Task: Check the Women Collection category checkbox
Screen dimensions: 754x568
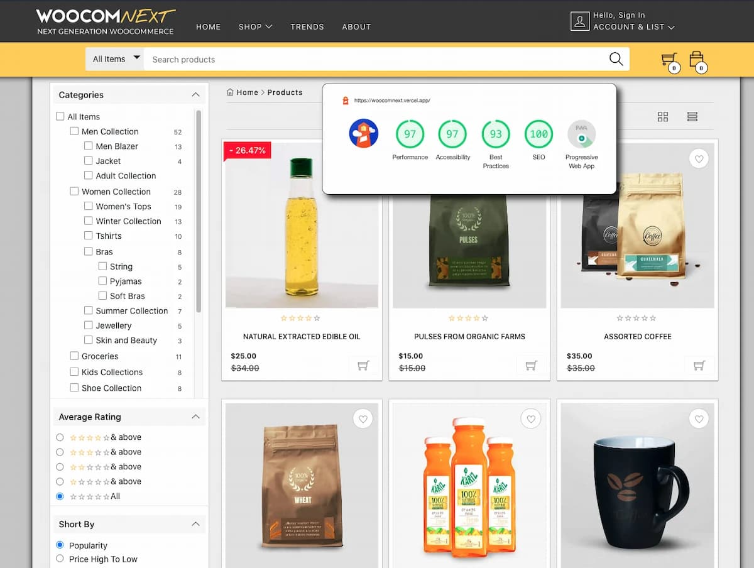Action: pos(74,191)
